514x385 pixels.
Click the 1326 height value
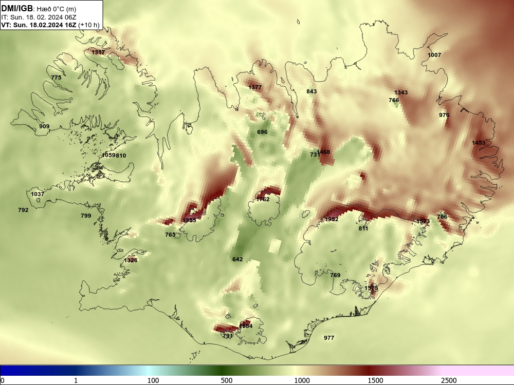pos(131,261)
